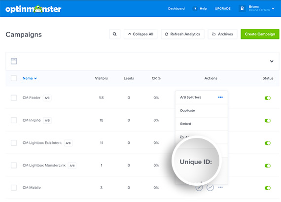Click the Collapse All button
Image resolution: width=281 pixels, height=202 pixels.
pyautogui.click(x=140, y=34)
